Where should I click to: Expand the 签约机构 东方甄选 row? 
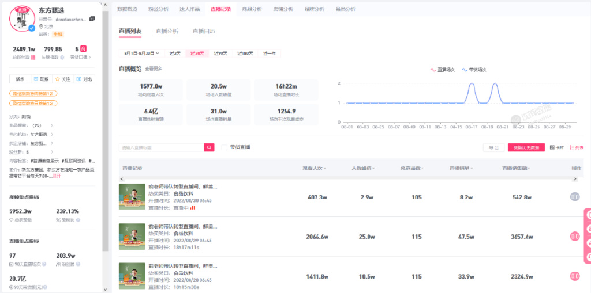coord(51,134)
